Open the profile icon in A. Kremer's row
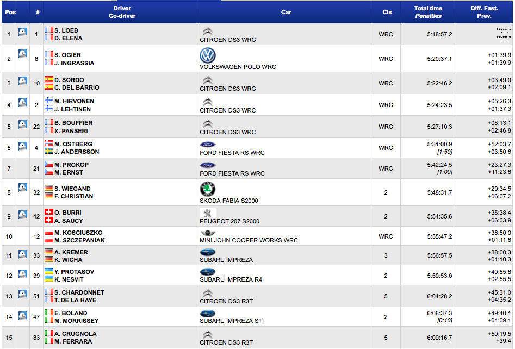Image resolution: width=515 pixels, height=349 pixels. click(x=23, y=254)
